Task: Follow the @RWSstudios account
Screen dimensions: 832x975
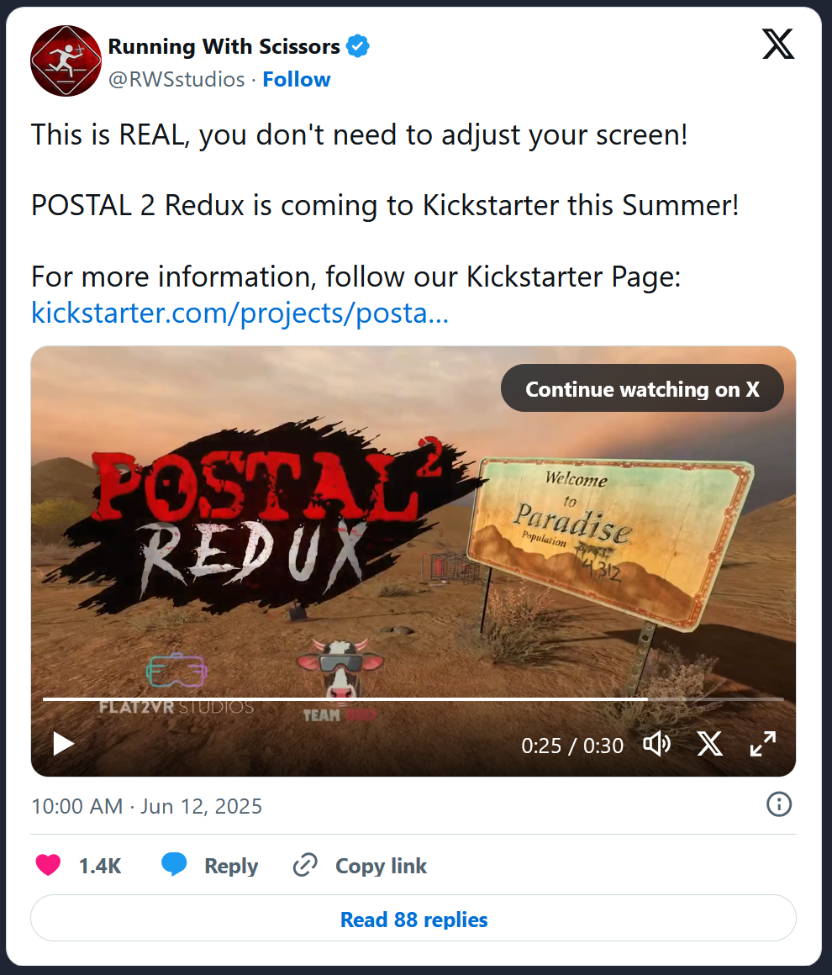Action: [297, 80]
